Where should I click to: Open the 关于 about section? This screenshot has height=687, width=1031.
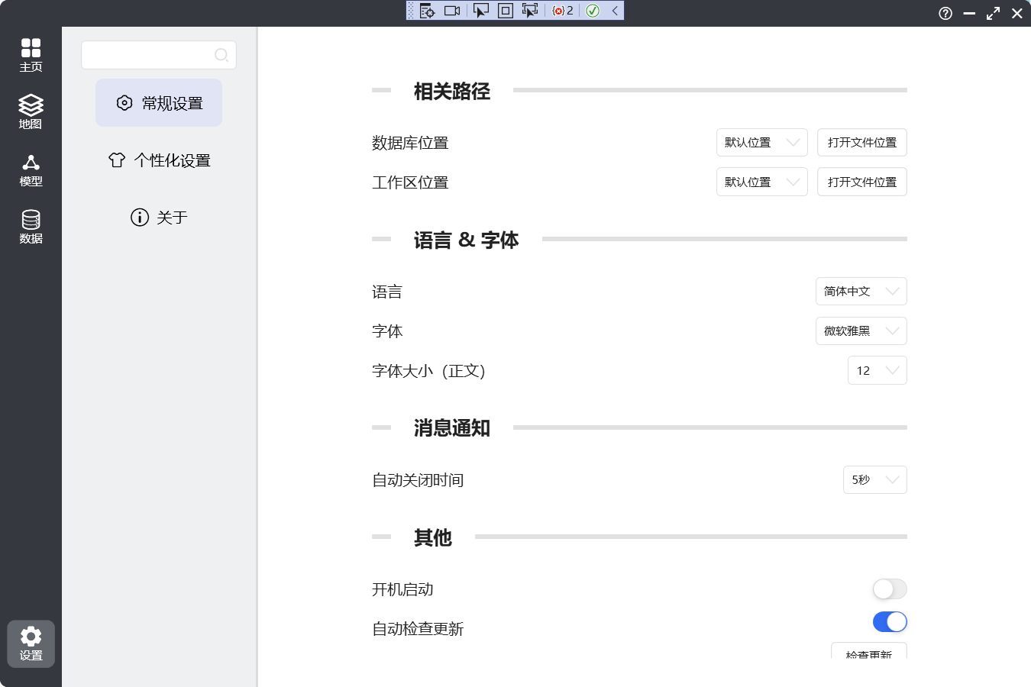coord(159,218)
